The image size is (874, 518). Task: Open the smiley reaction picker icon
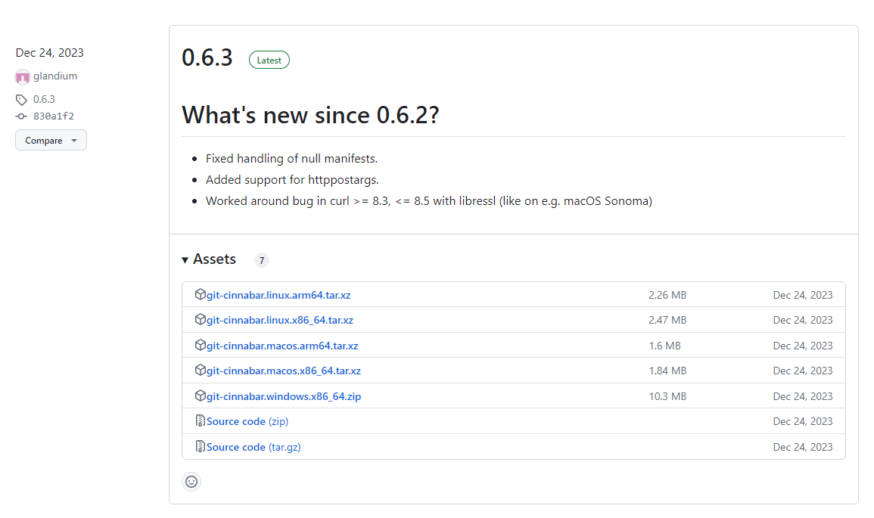pos(191,482)
